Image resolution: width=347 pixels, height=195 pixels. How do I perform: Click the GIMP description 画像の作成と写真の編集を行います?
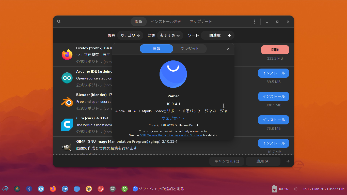107,148
